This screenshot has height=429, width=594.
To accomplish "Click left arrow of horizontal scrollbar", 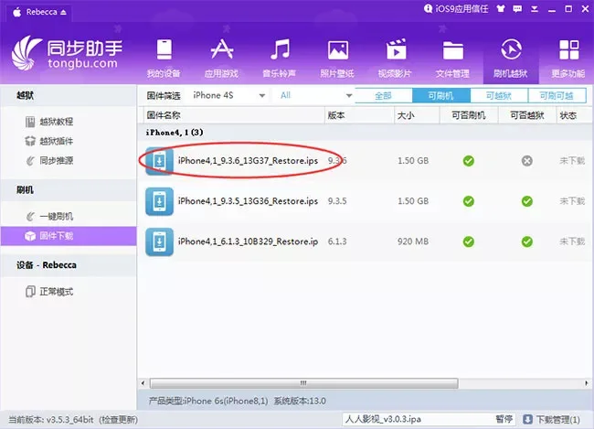I will pos(143,383).
